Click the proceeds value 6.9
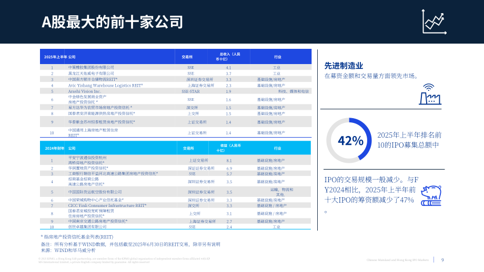This screenshot has width=484, height=272. coord(229,169)
